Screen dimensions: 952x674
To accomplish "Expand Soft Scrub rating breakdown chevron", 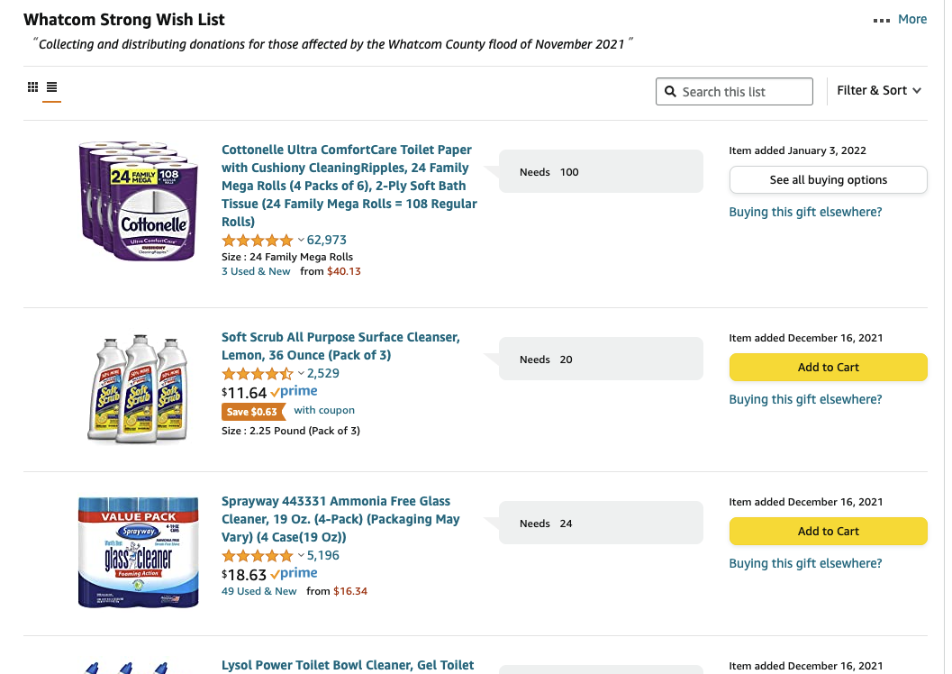I will pyautogui.click(x=301, y=374).
